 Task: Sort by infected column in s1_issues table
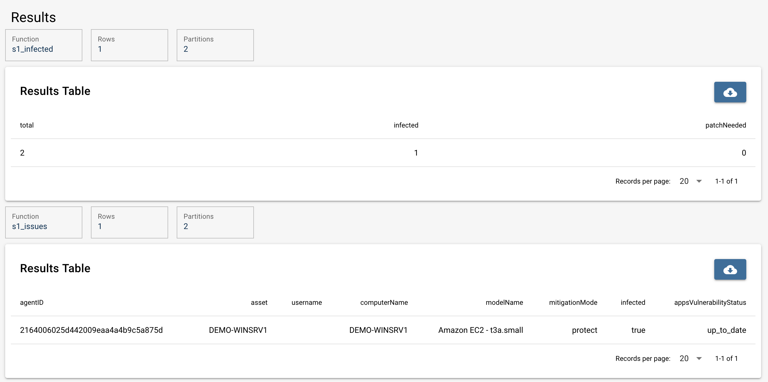coord(633,303)
